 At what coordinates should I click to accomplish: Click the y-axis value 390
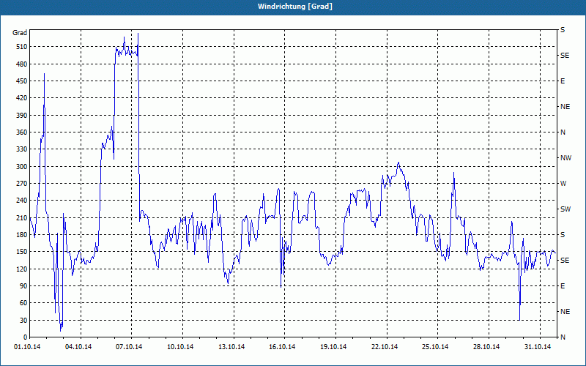click(22, 116)
